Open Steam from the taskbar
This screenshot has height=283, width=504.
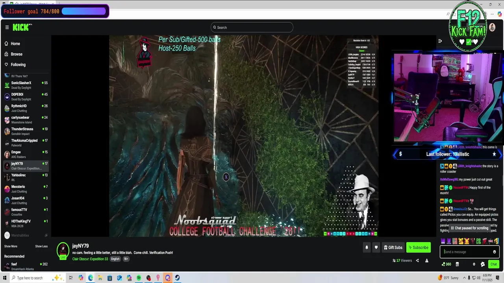point(178,278)
